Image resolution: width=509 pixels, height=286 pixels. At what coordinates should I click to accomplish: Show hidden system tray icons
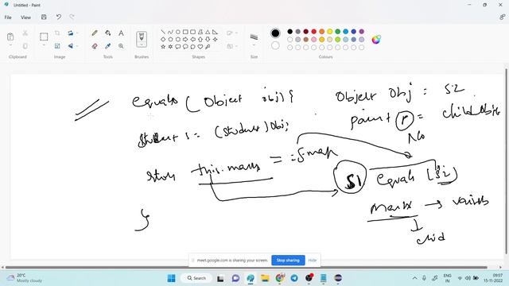(x=414, y=278)
